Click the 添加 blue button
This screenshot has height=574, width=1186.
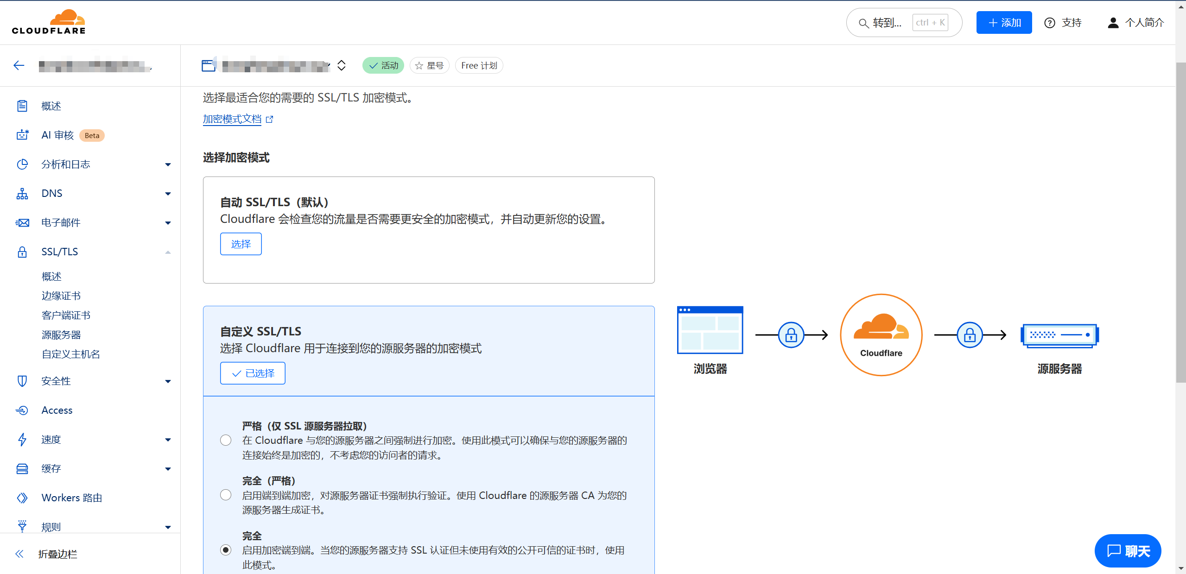(x=1004, y=23)
